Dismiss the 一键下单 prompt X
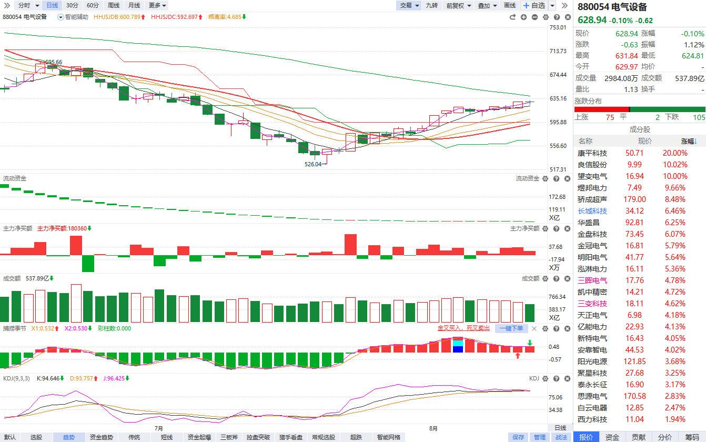706x442 pixels. (534, 328)
